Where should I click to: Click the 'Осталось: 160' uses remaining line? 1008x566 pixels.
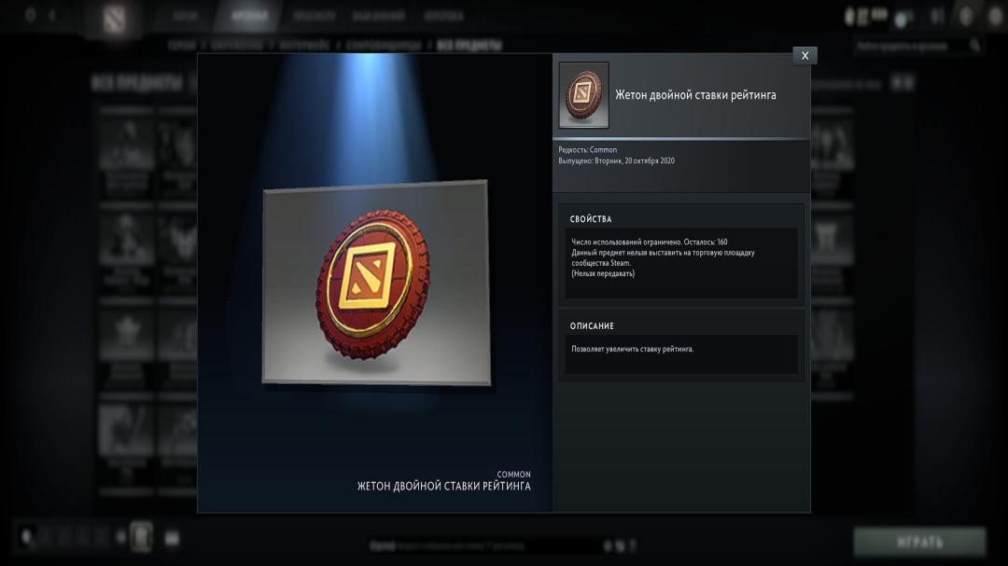click(650, 242)
